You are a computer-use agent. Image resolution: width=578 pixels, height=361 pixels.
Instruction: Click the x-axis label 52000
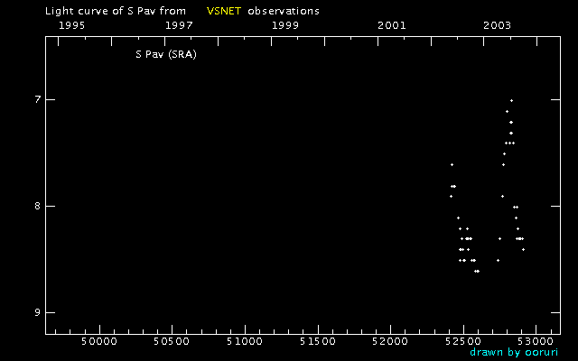(x=390, y=341)
